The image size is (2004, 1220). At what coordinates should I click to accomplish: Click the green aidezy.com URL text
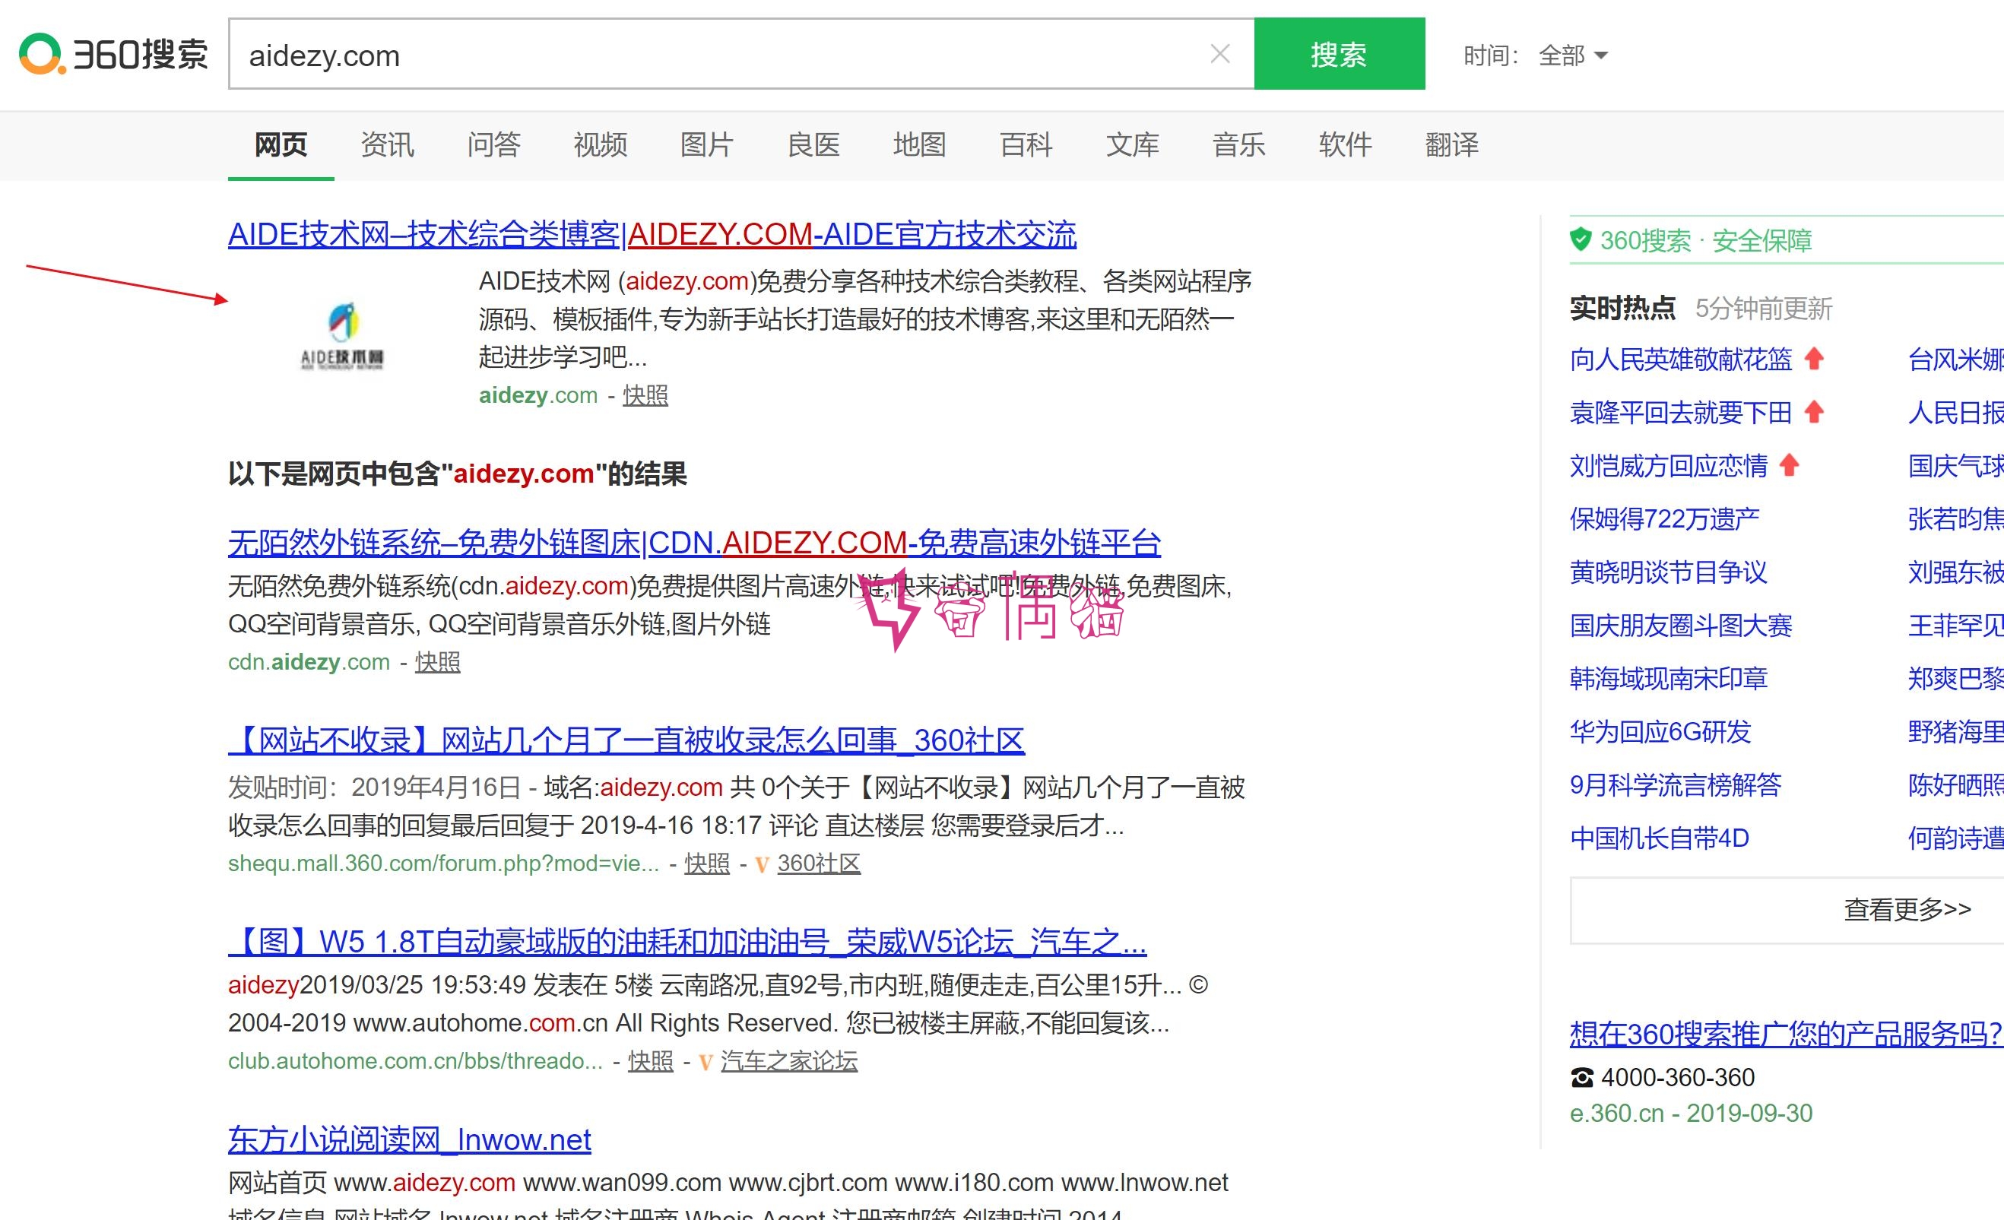point(537,395)
